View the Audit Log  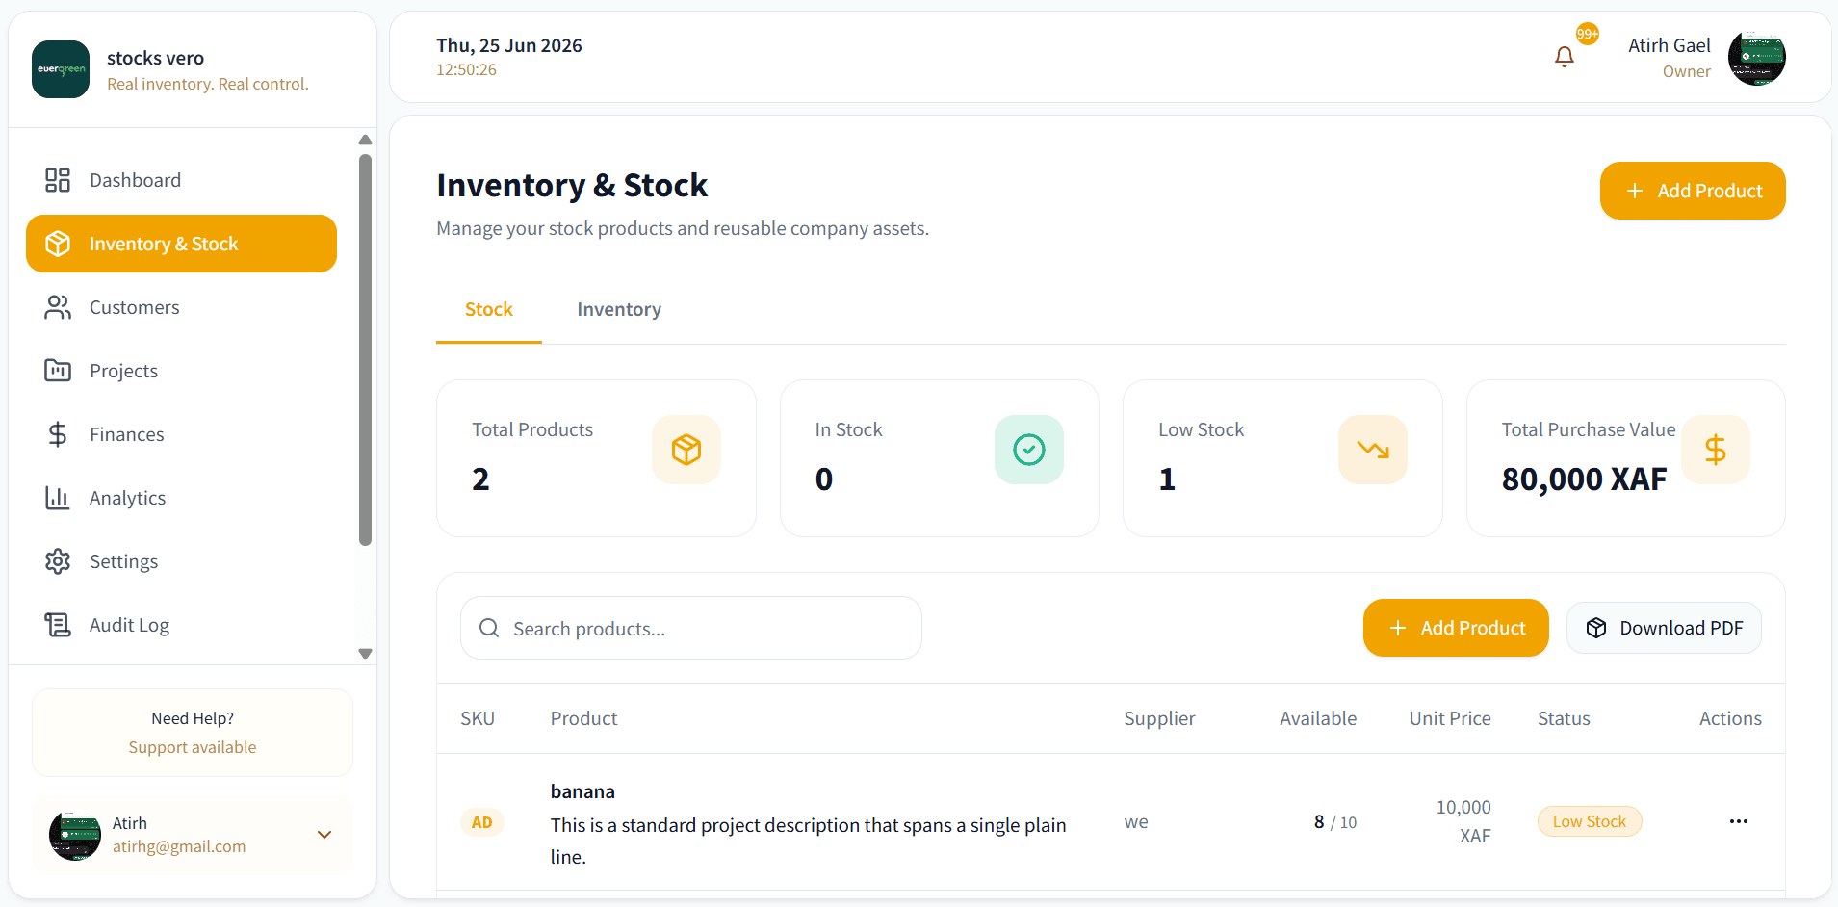[x=181, y=625]
